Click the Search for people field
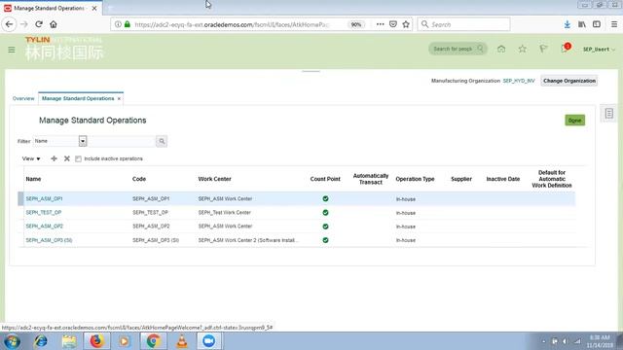 [458, 49]
